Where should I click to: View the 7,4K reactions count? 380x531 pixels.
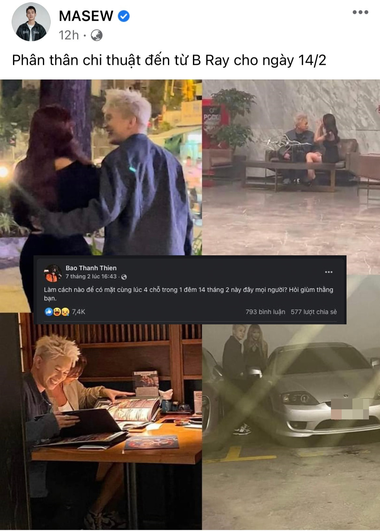point(79,312)
